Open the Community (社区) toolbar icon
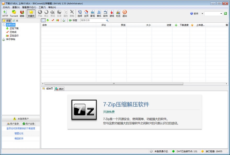The image size is (230, 155). pyautogui.click(x=118, y=13)
